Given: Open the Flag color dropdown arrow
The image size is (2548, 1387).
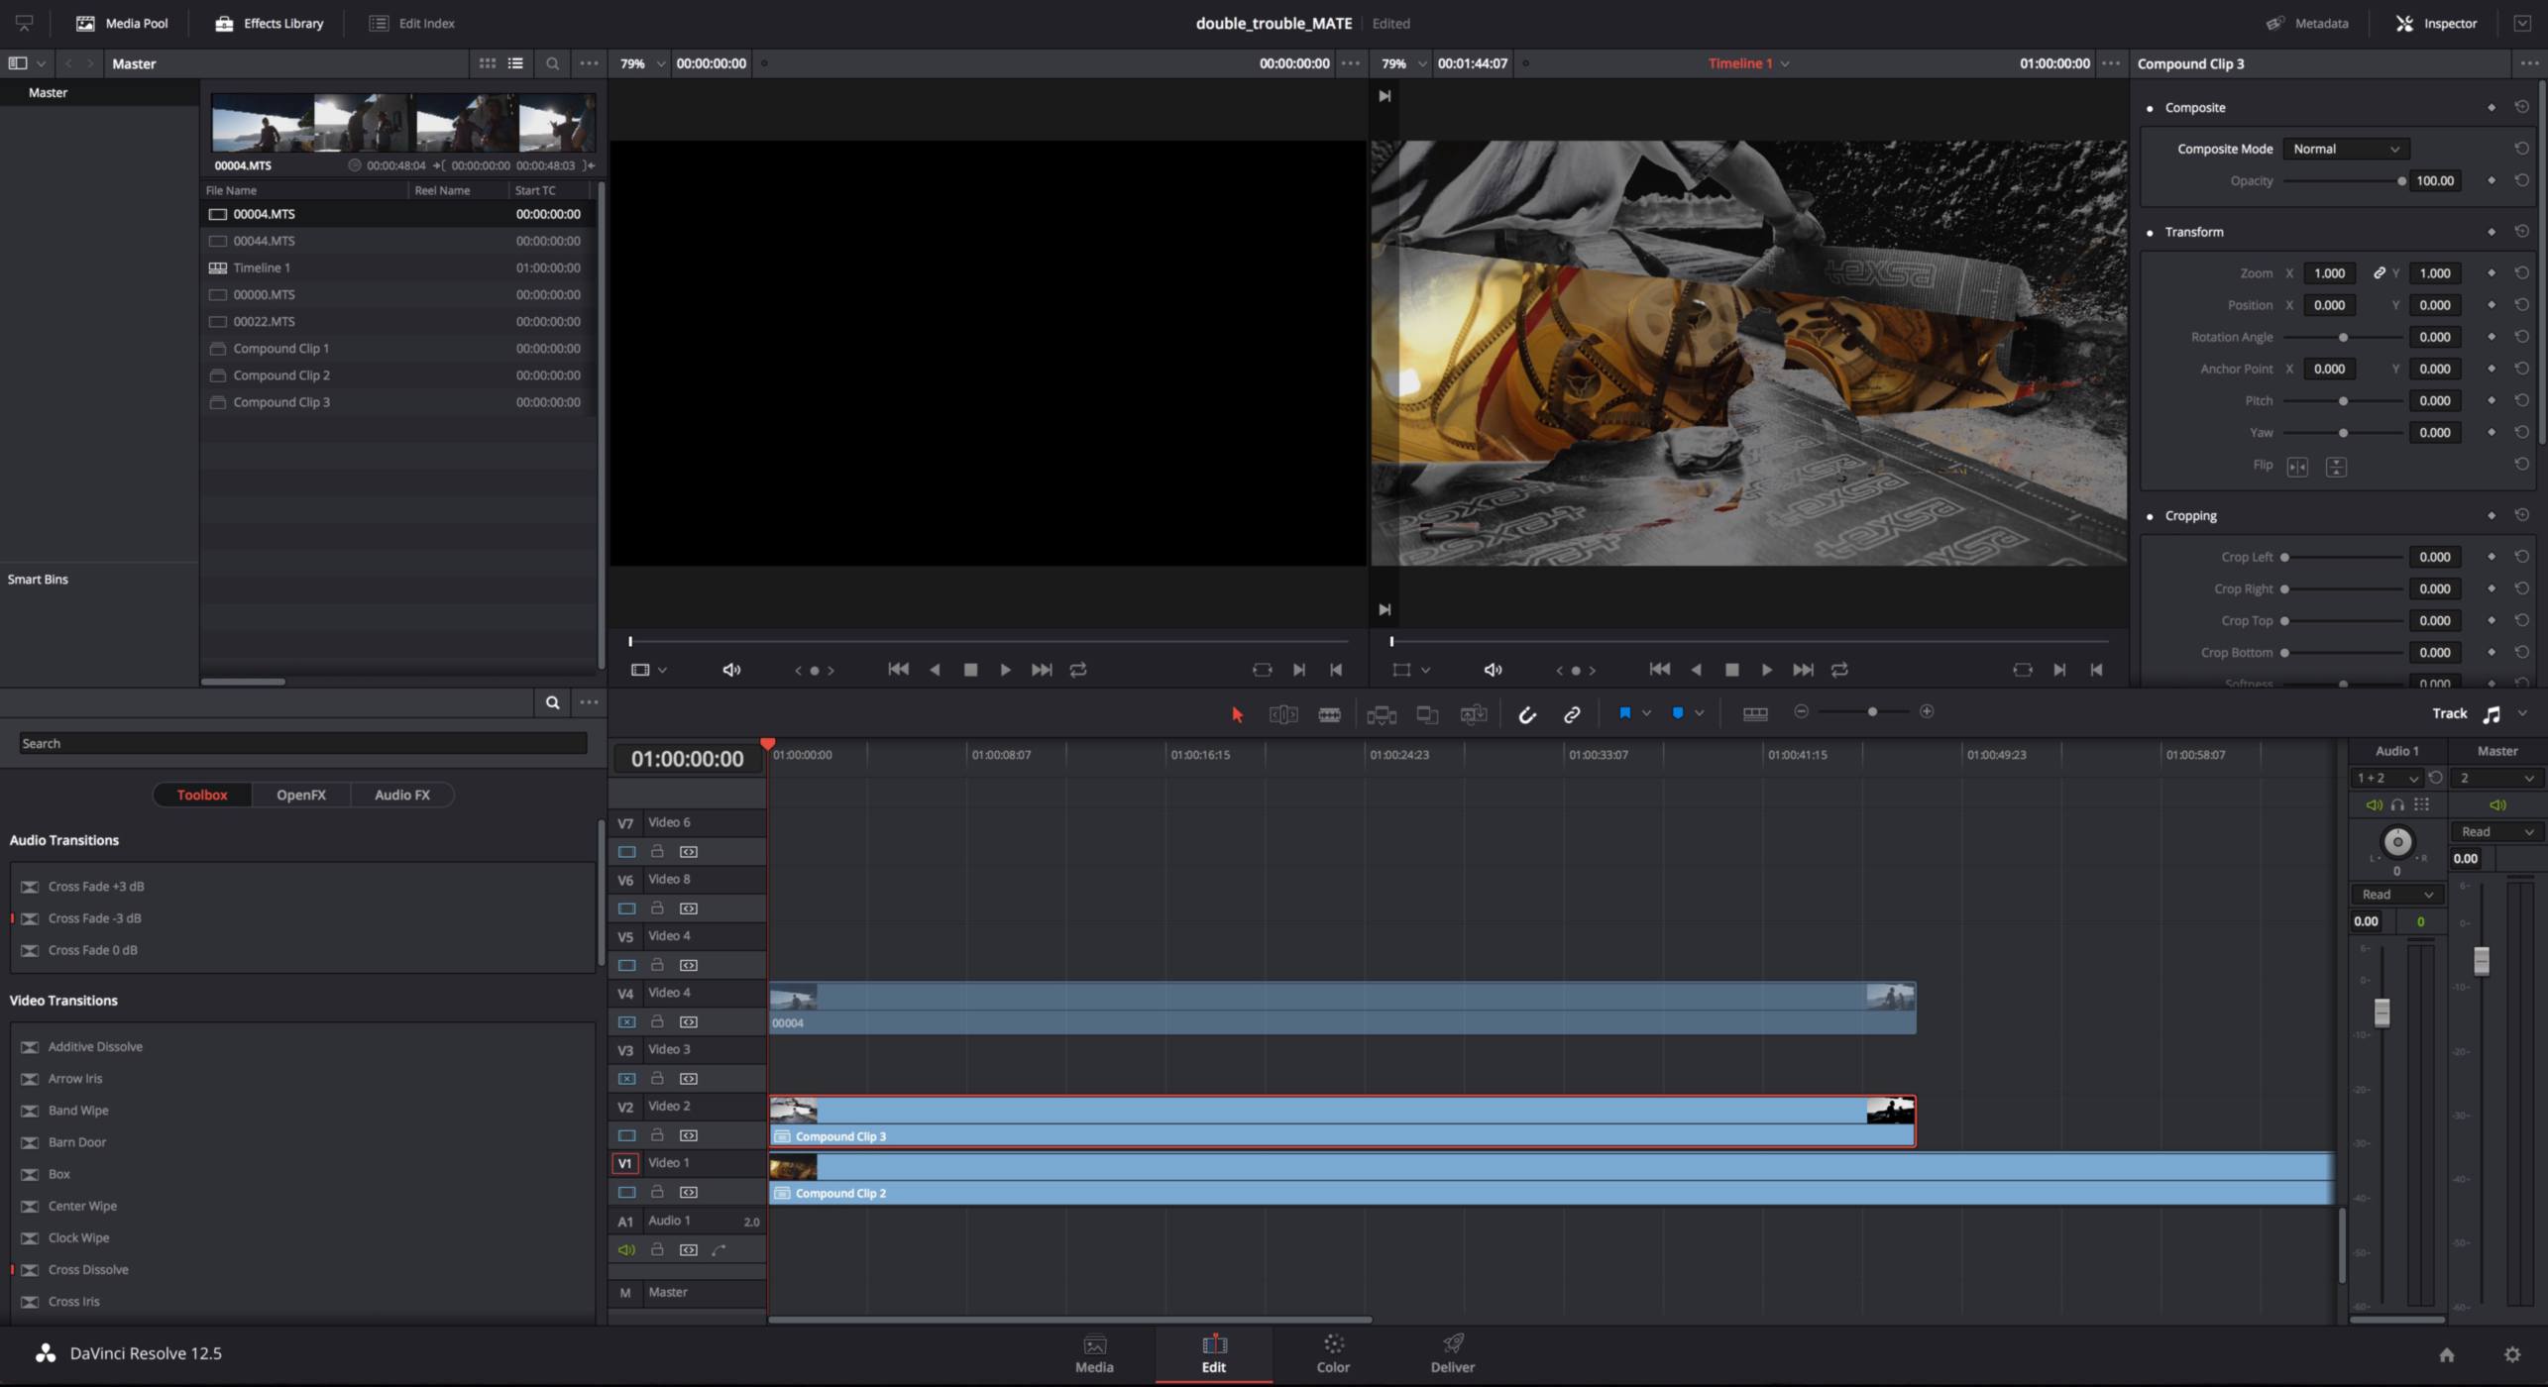Looking at the screenshot, I should (x=1646, y=713).
